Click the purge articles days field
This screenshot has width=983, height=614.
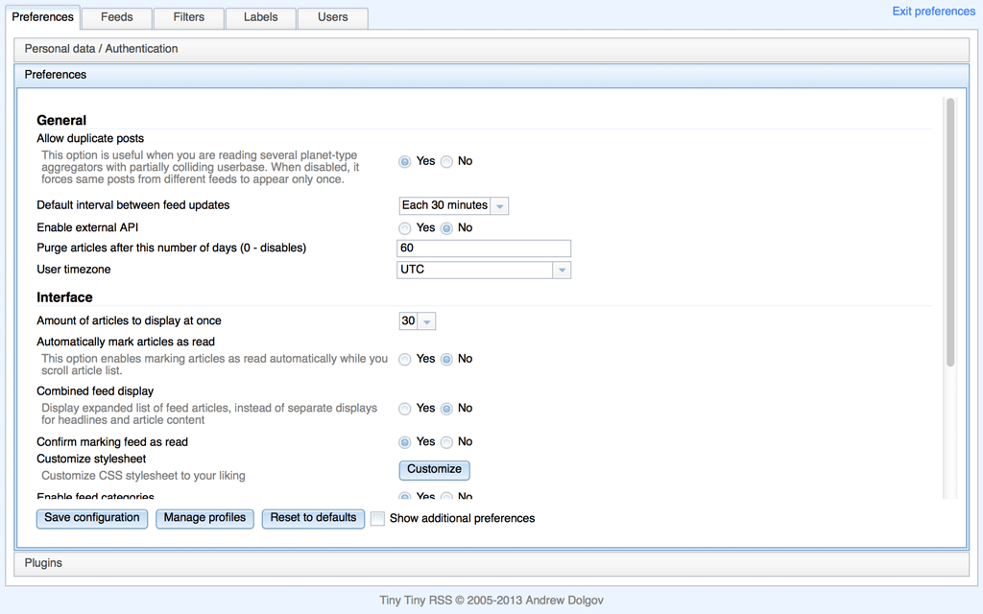coord(484,248)
